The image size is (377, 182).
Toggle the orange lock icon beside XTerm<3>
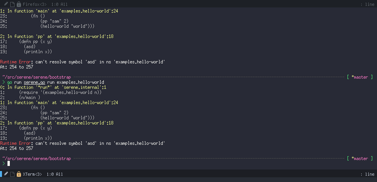pyautogui.click(x=19, y=174)
